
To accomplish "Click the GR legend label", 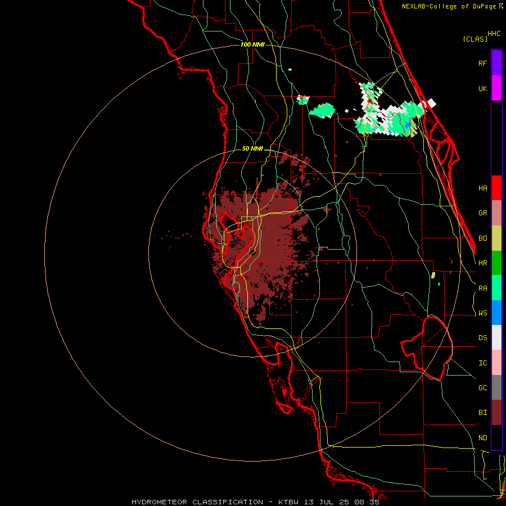I will point(482,213).
